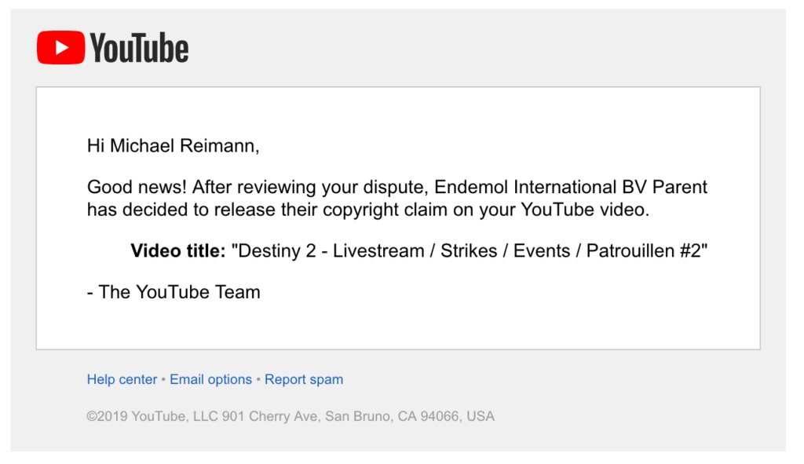The height and width of the screenshot is (464, 804).
Task: Click "San Bruno, CA 94066, USA" address
Action: point(410,416)
